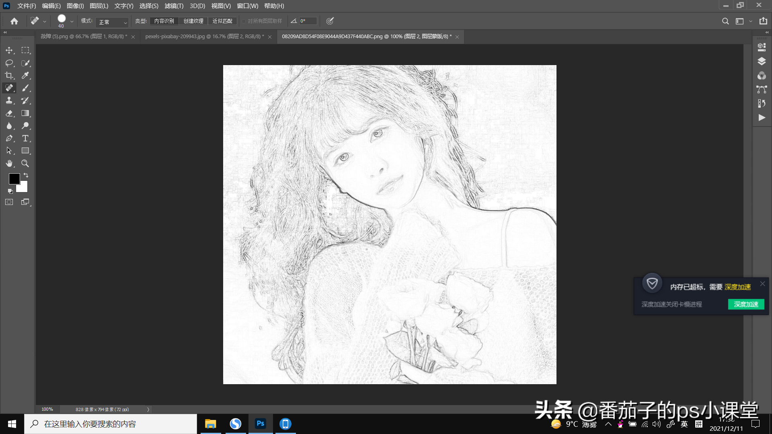Select the Brush tool

[x=25, y=88]
